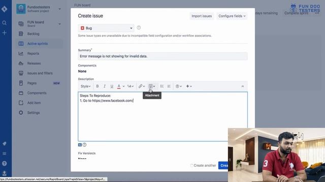This screenshot has width=325, height=182.
Task: Click the plus create icon in the left bar
Action: [x=4, y=33]
